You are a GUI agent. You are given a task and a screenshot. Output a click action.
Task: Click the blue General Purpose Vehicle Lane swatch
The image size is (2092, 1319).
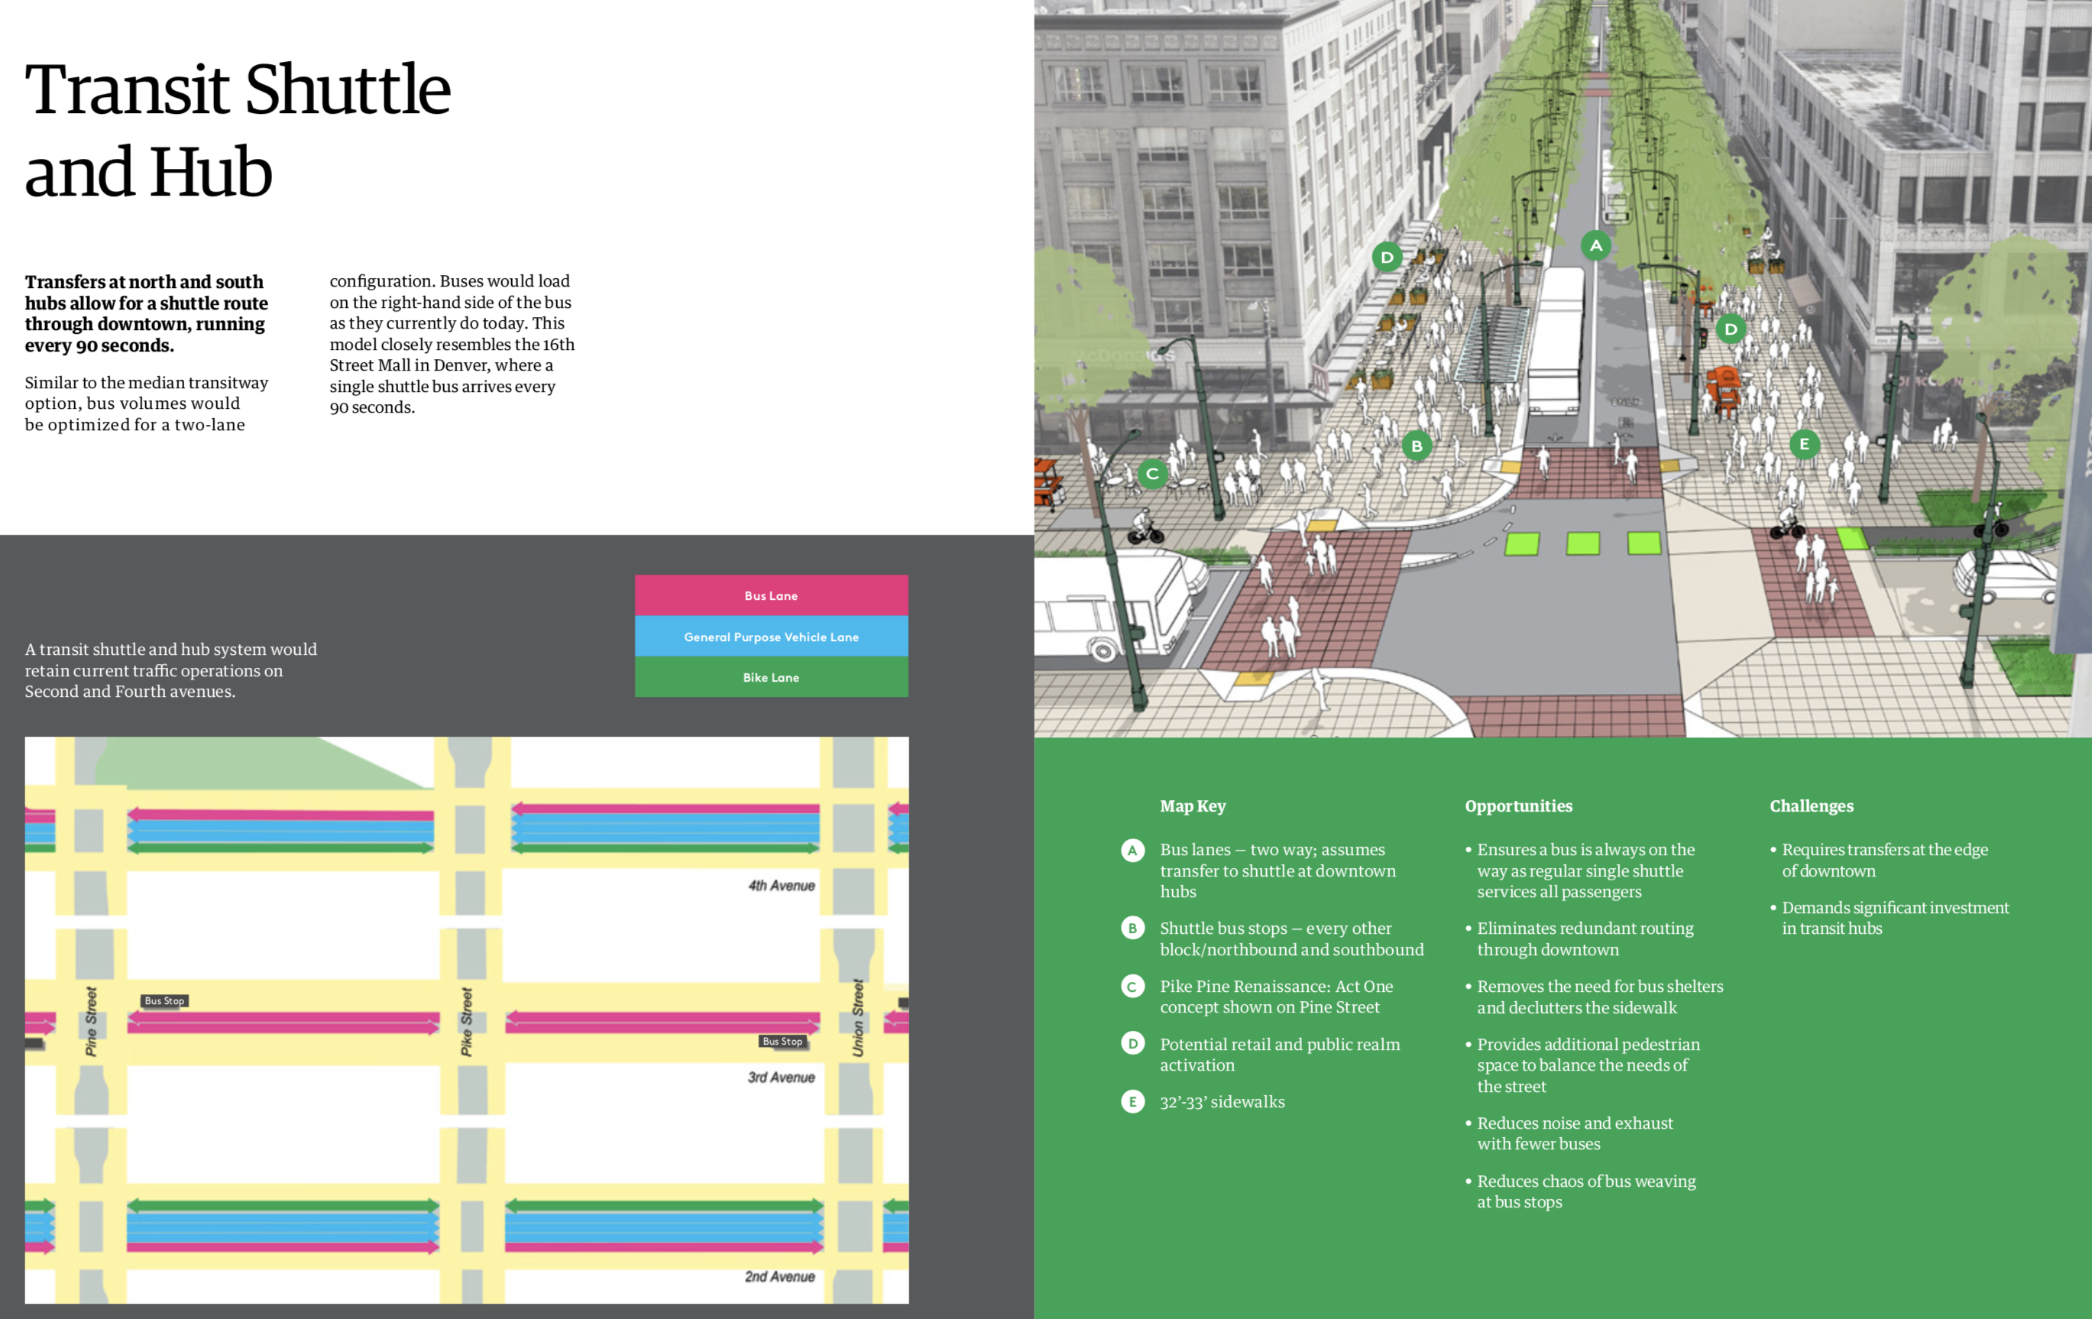point(771,636)
